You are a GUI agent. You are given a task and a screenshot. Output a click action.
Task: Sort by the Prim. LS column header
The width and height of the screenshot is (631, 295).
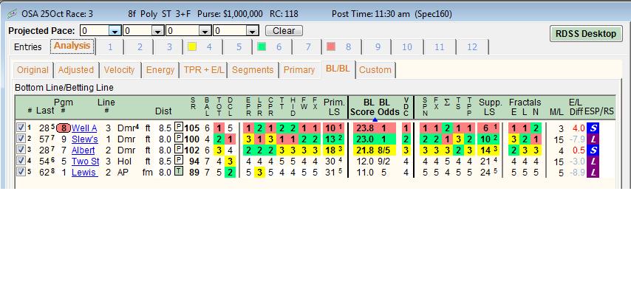(334, 107)
